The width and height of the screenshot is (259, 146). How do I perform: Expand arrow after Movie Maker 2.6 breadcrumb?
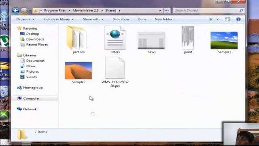(x=102, y=11)
